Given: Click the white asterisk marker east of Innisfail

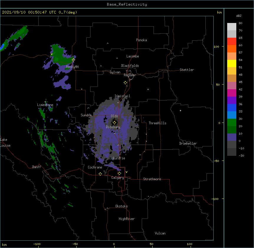Looking at the screenshot, I should coord(148,90).
